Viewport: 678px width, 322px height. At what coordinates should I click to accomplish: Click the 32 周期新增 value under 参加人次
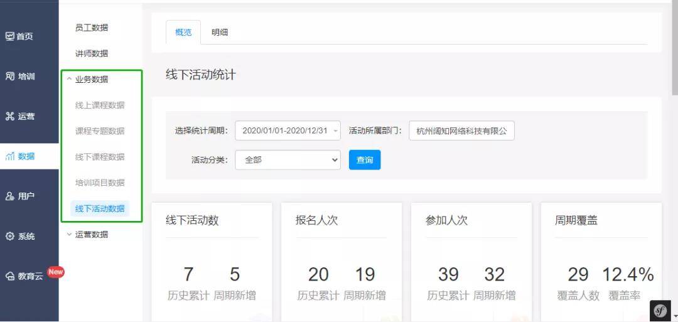494,274
